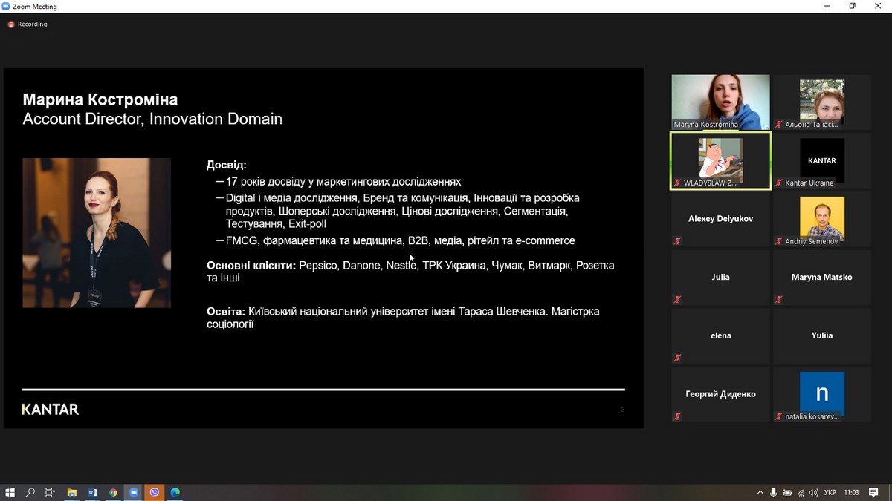Click the Zoom taskbar icon
Viewport: 892px width, 501px height.
tap(134, 492)
